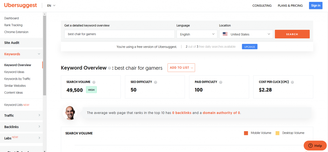Viewport: 328px width, 152px height.
Task: Click the Desktop Volume yellow legend swatch
Action: (277, 133)
